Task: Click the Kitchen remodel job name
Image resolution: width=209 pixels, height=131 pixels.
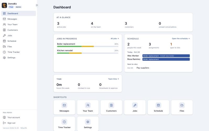Action: [x=65, y=50]
